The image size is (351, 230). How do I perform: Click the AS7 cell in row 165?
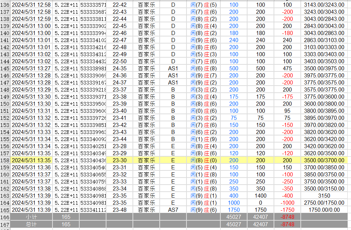(173, 210)
